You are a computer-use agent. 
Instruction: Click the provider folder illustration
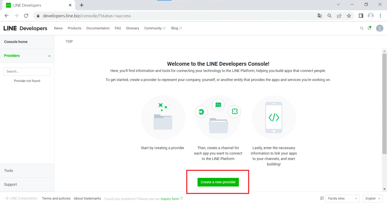click(163, 118)
